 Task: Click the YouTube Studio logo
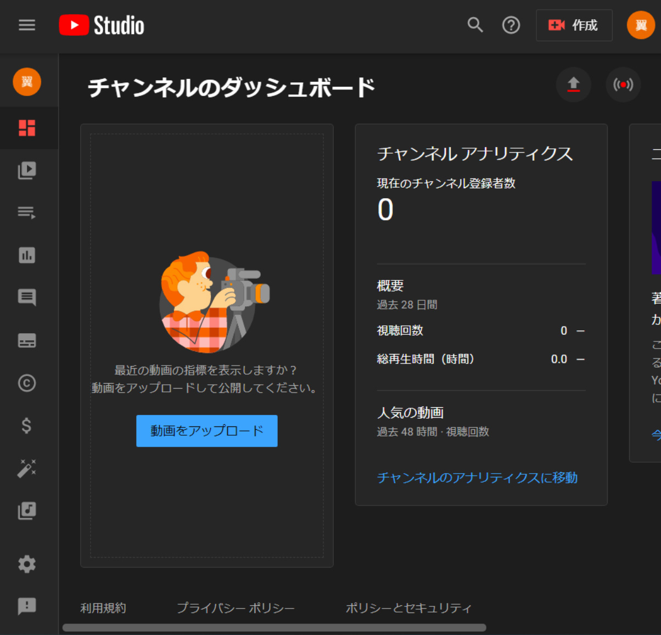point(102,25)
